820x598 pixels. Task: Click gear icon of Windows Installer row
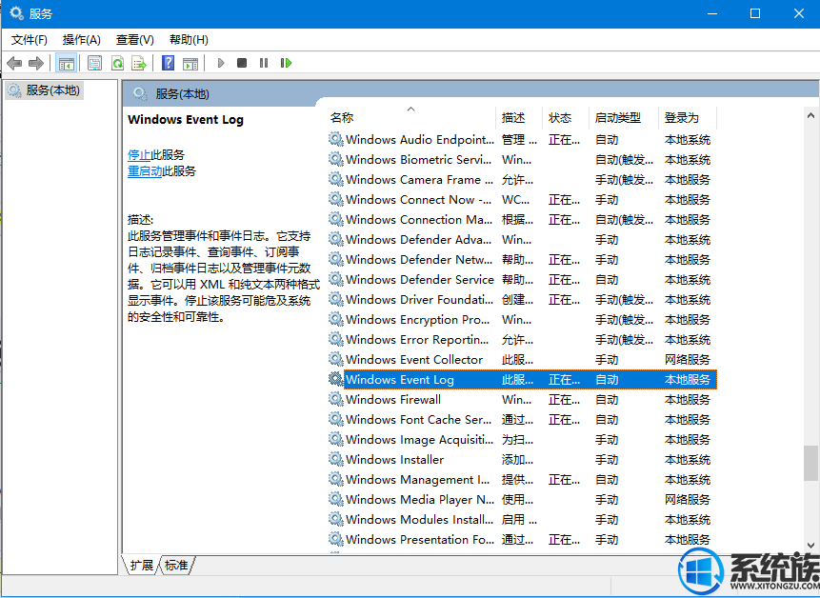click(336, 459)
